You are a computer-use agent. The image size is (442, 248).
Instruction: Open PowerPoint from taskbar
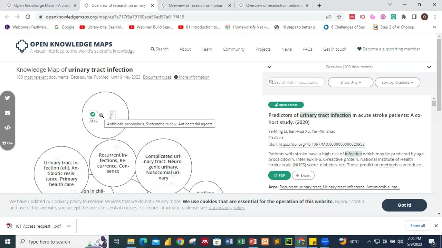pos(253,241)
